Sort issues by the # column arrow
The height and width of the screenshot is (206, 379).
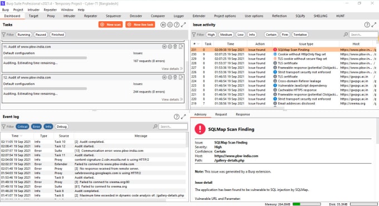[198, 44]
